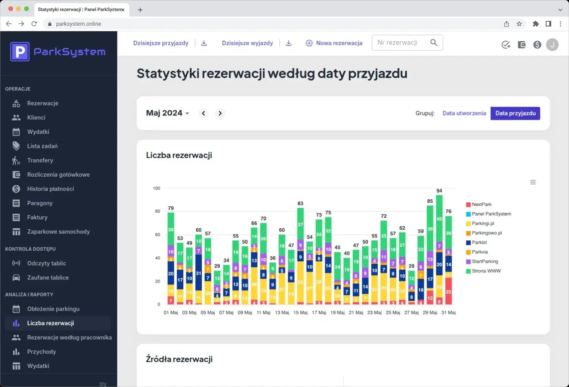Screen dimensions: 569x387
Task: Click the Paragony receipt icon
Action: tap(16, 203)
